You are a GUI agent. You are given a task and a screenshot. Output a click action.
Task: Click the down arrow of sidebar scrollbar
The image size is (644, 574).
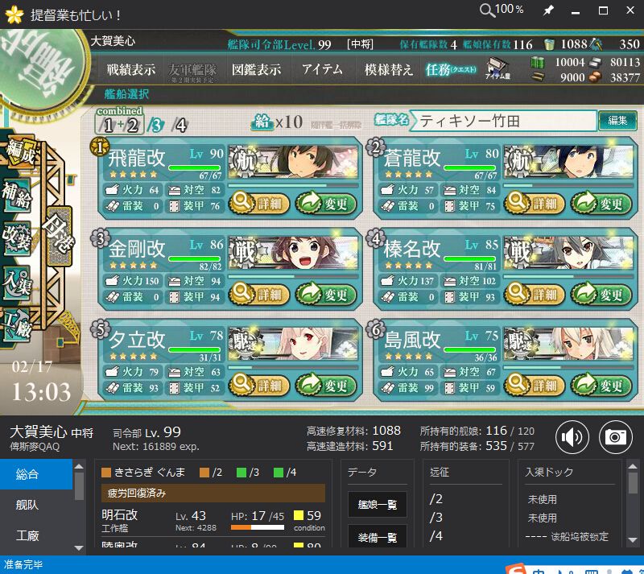[79, 547]
